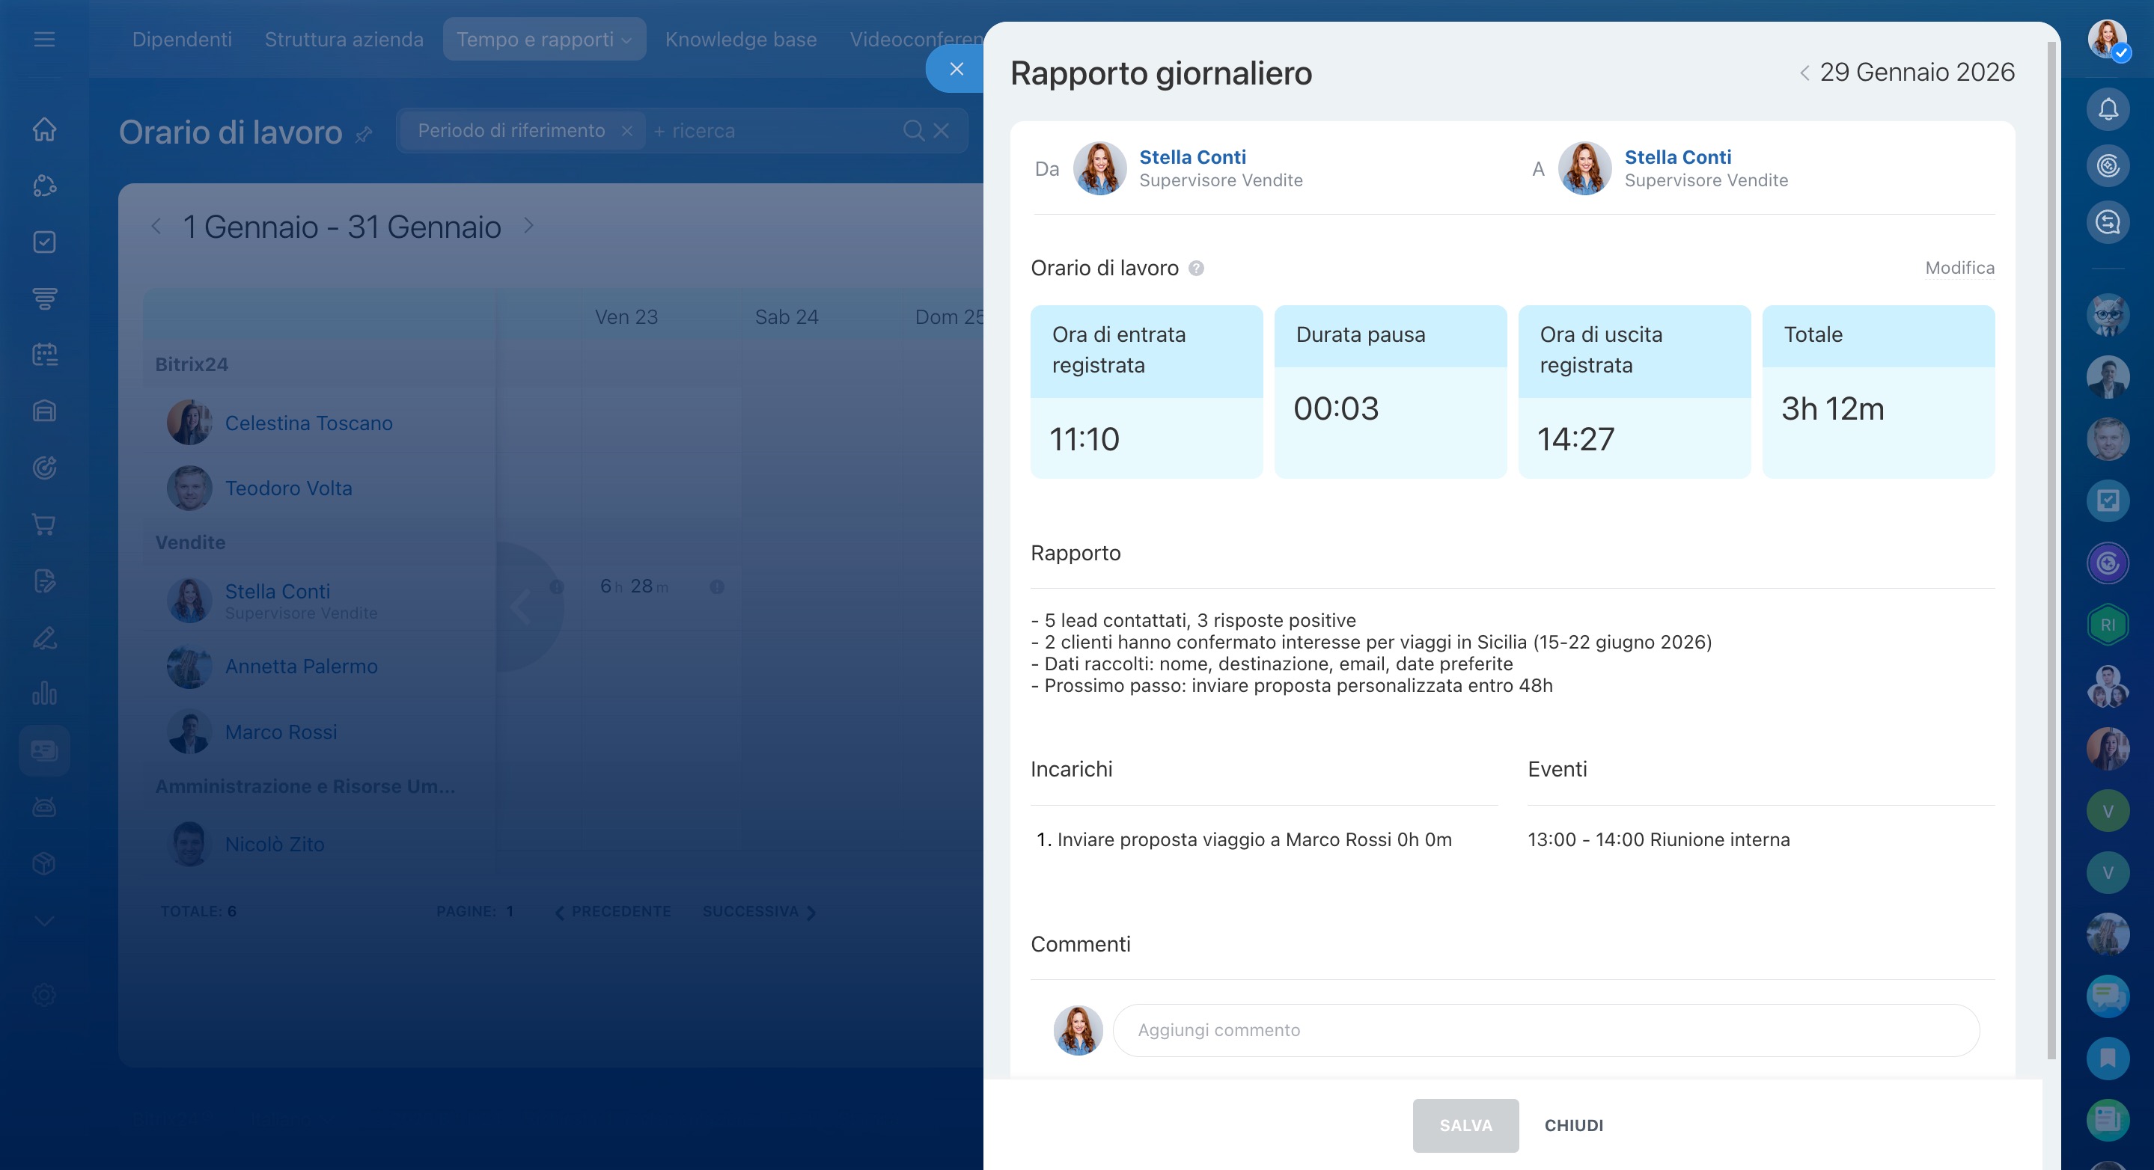Viewport: 2154px width, 1170px height.
Task: Click the search magnifier icon in filter bar
Action: click(913, 130)
